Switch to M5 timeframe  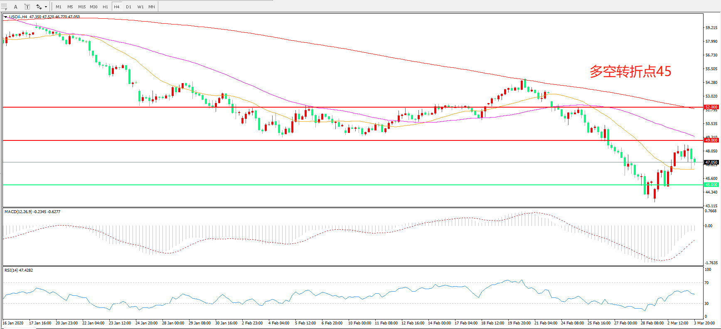tap(70, 7)
